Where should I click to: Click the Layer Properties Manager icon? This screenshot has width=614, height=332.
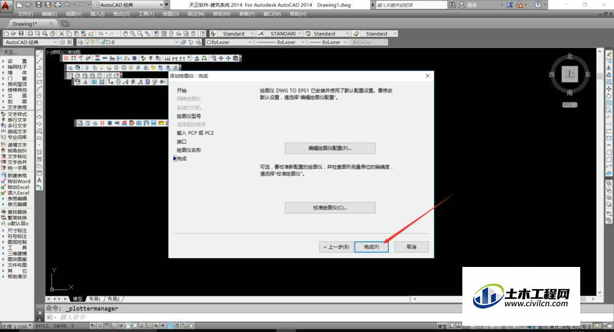click(80, 42)
